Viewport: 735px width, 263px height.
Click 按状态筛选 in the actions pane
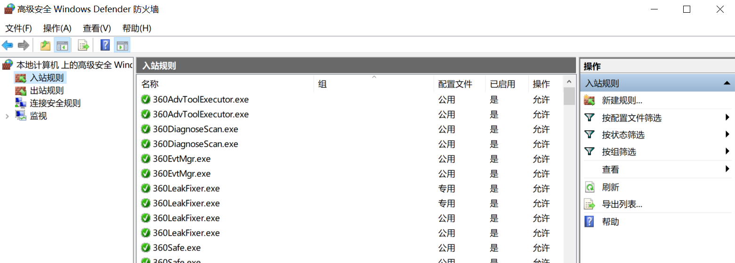623,135
